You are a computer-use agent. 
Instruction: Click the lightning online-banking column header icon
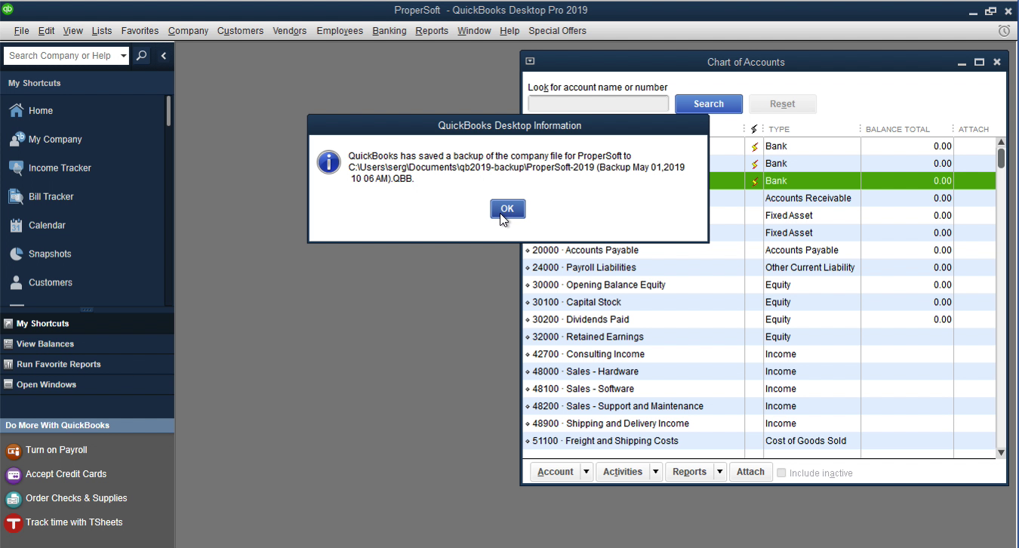[x=754, y=129]
